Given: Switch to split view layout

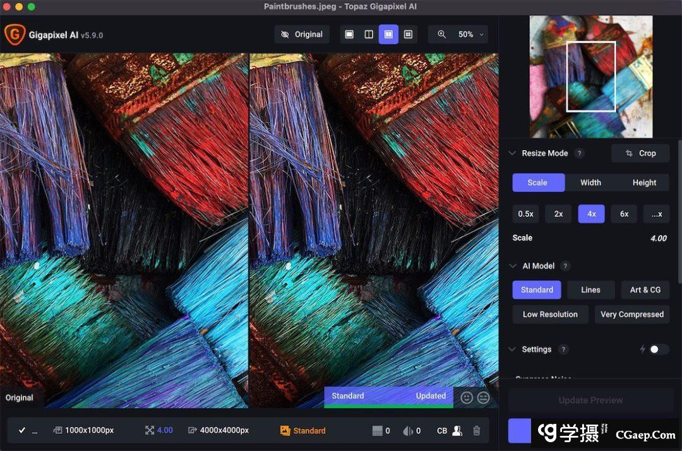Looking at the screenshot, I should tap(369, 35).
